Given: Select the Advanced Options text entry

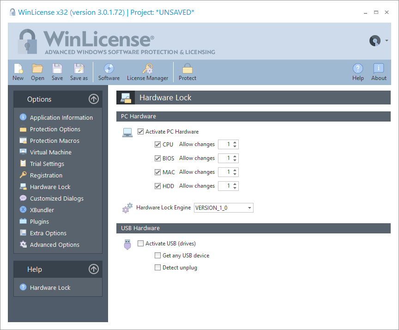Looking at the screenshot, I should [54, 244].
